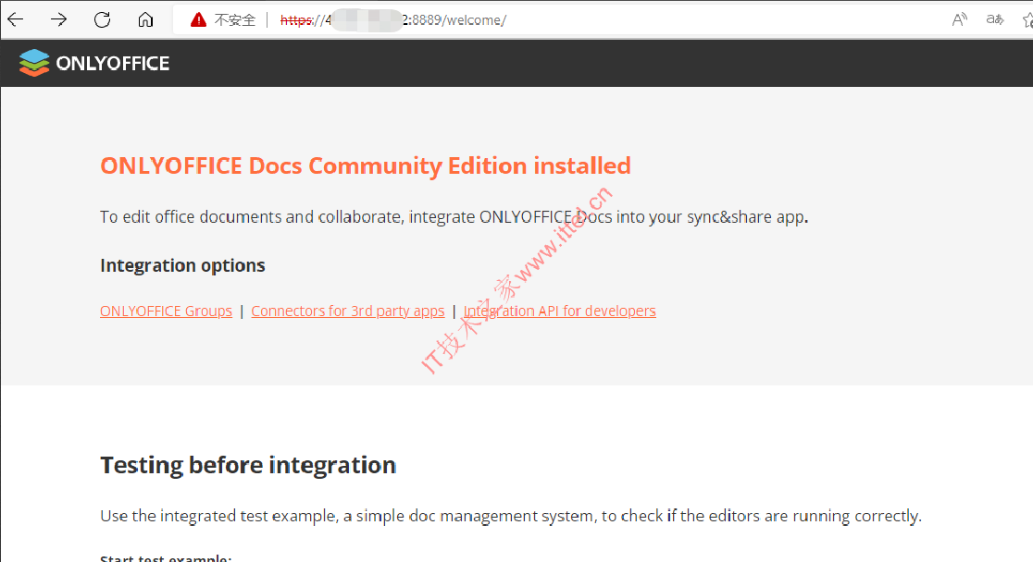Go back using the browser back arrow
This screenshot has width=1033, height=562.
[15, 19]
